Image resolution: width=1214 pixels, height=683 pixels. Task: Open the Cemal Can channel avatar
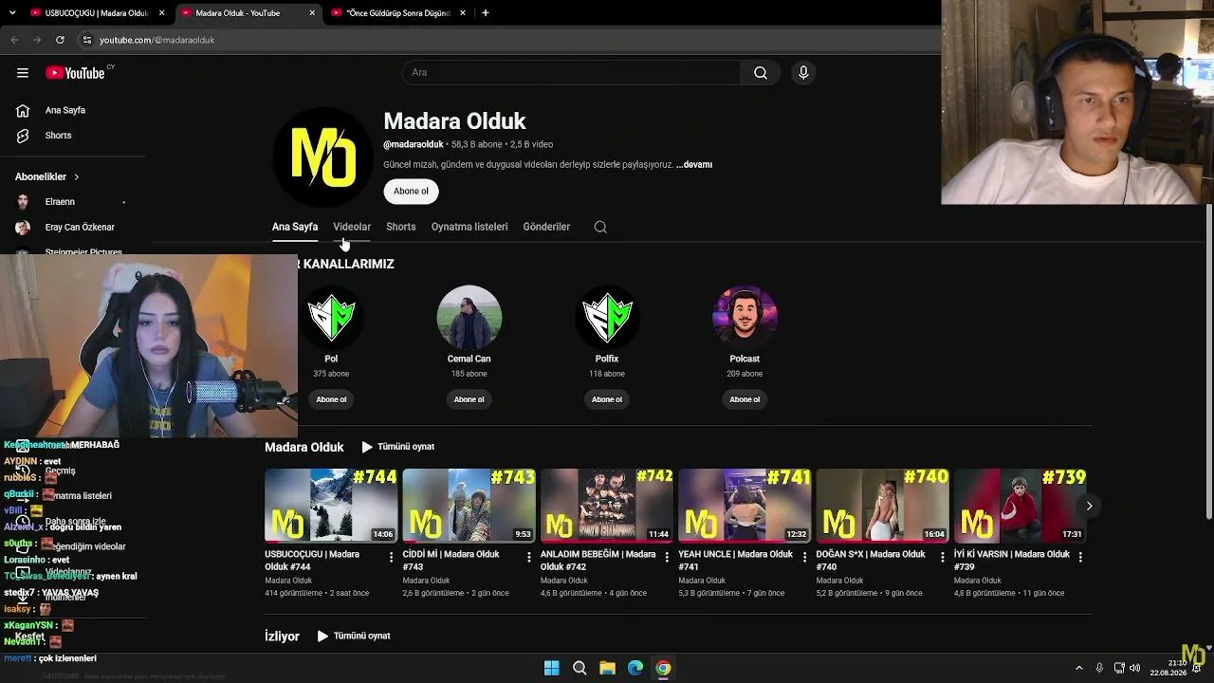(469, 317)
